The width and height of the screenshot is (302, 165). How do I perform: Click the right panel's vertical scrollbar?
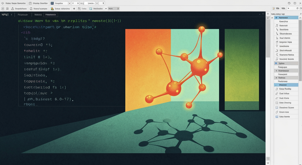(x=300, y=50)
